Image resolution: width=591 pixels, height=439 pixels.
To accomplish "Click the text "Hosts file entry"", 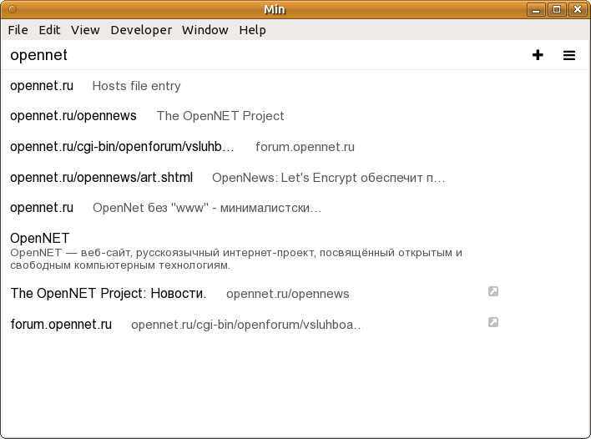I will pos(136,86).
